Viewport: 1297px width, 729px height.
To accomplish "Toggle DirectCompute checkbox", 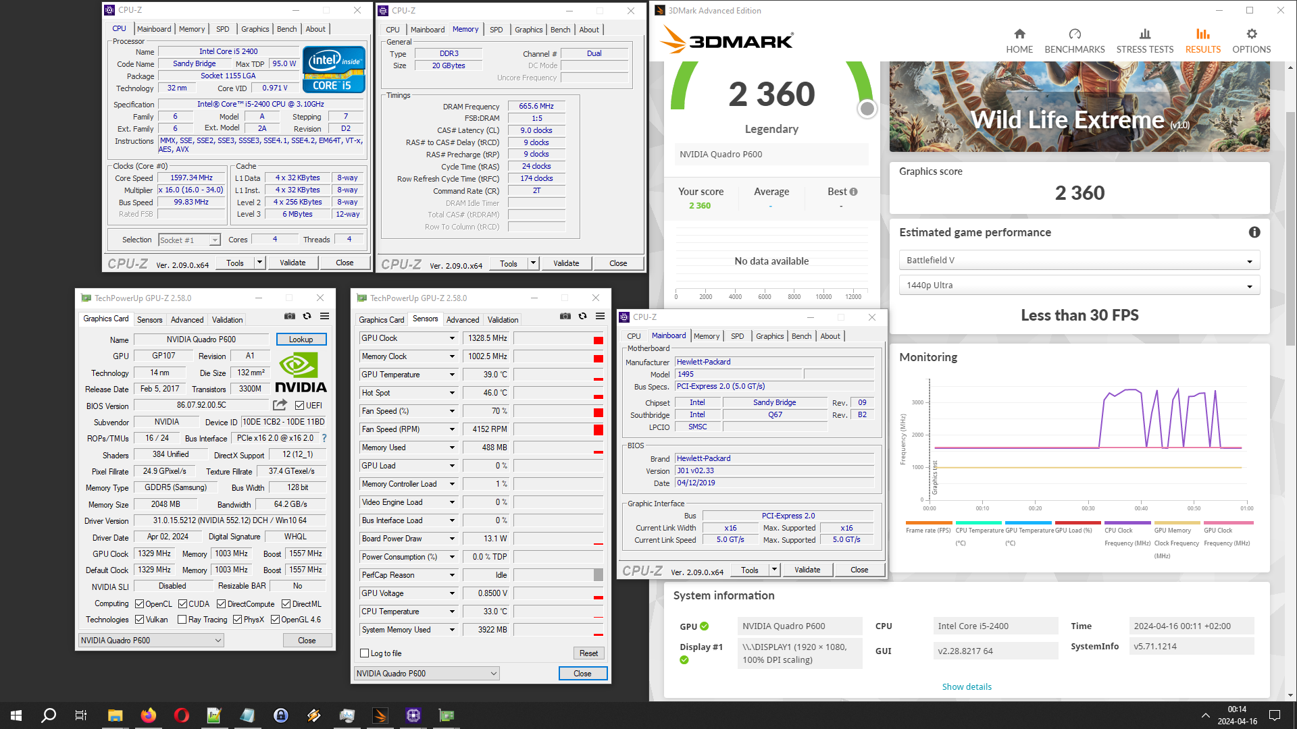I will (x=222, y=604).
